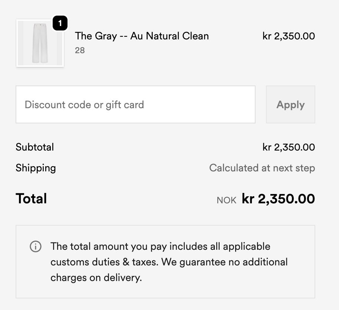
Task: Click the white pants product thumbnail
Action: tap(40, 43)
